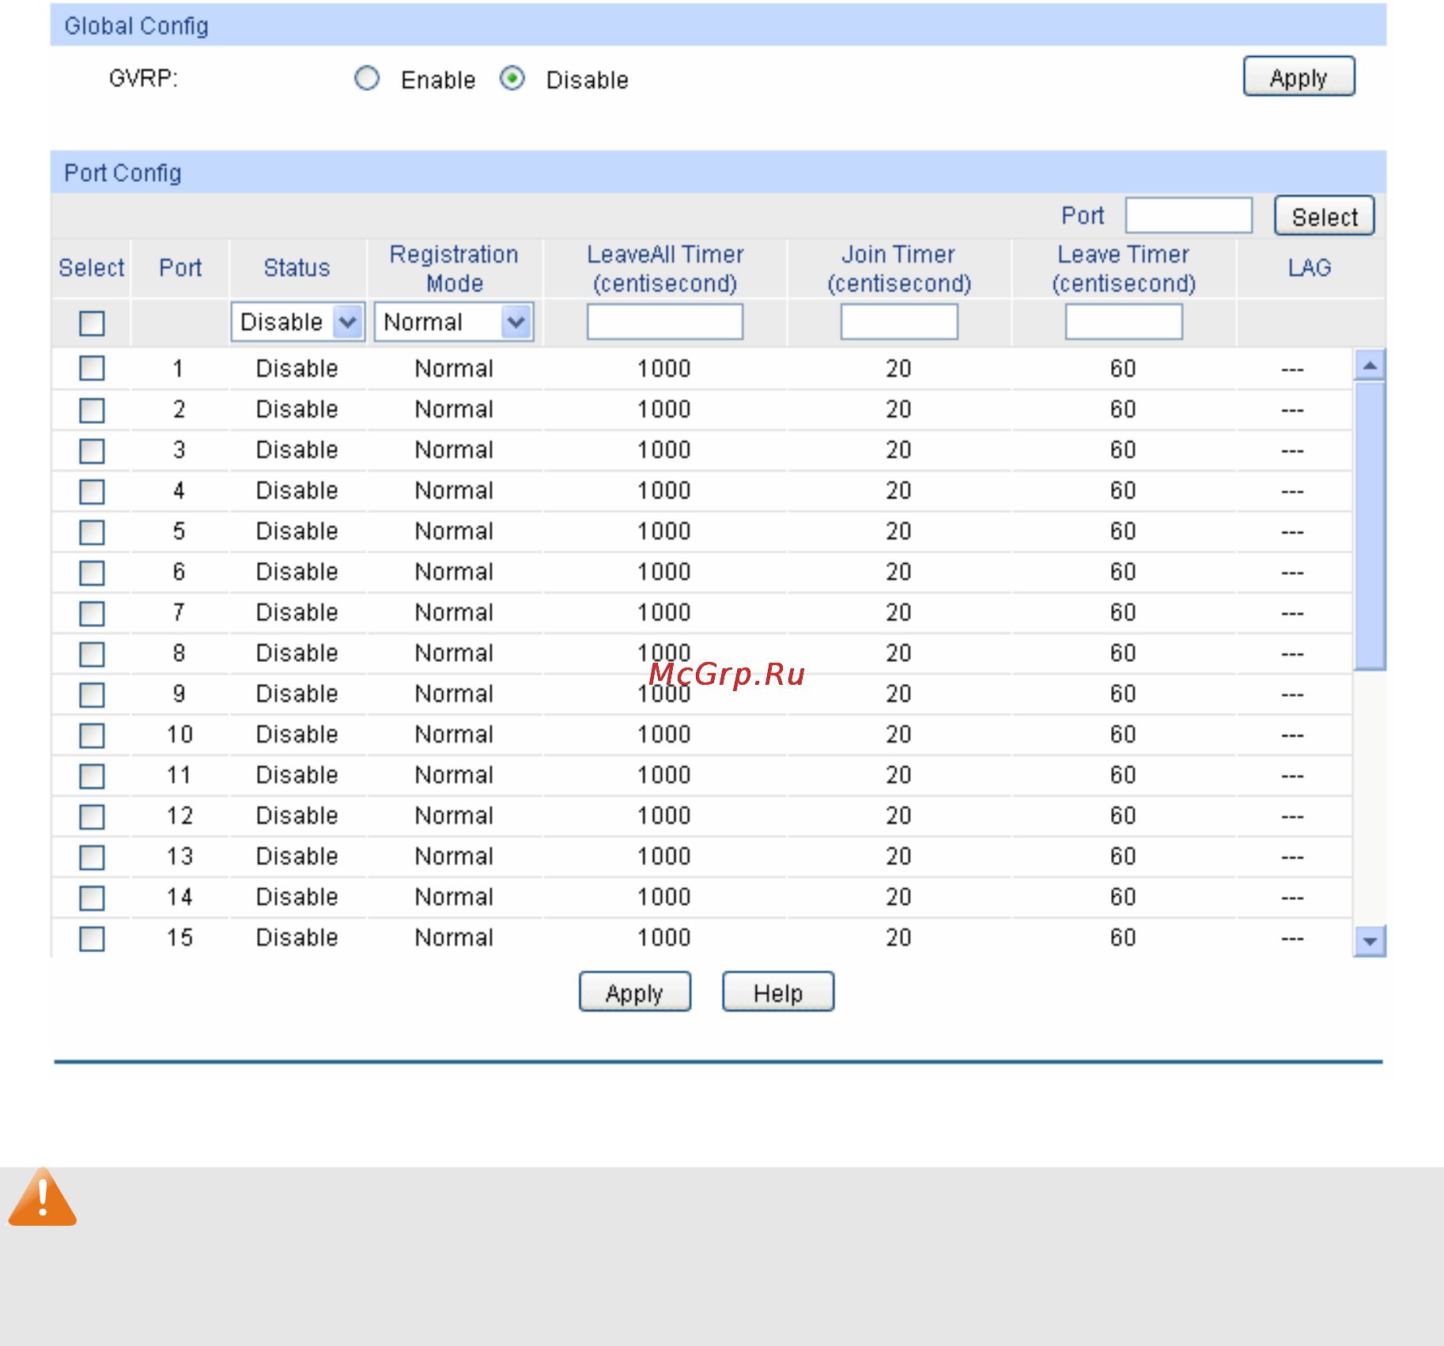Click the Leave Timer 60 of port 10
This screenshot has width=1444, height=1346.
coord(1123,735)
